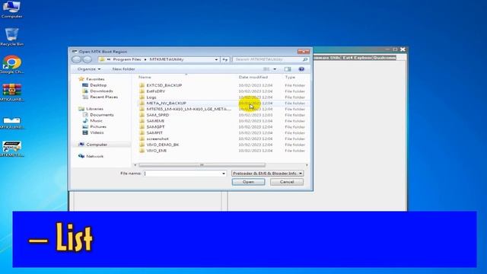Click the search magnifier icon in the dialog
This screenshot has height=274, width=487.
tap(305, 59)
